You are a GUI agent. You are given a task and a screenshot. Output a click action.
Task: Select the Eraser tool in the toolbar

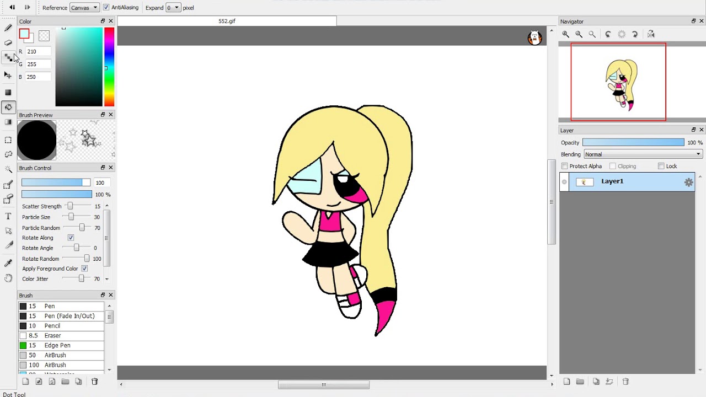point(8,42)
